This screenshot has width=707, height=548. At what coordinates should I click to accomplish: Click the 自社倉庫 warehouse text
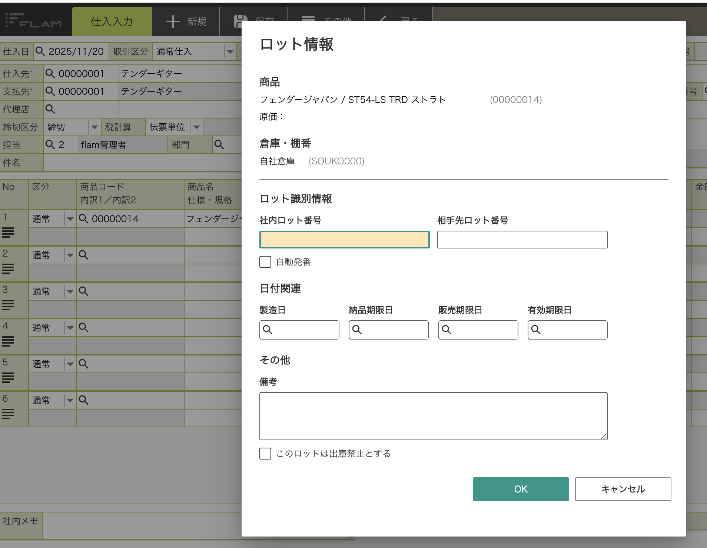pos(277,161)
